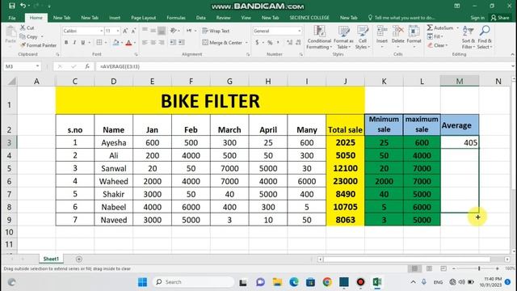
Task: Toggle Italic formatting
Action: click(74, 43)
